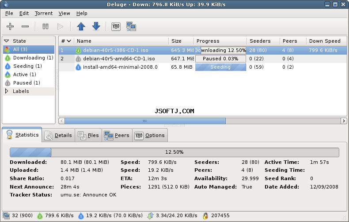Click the Add Torrent plus icon
349x222 pixels.
tap(10, 26)
